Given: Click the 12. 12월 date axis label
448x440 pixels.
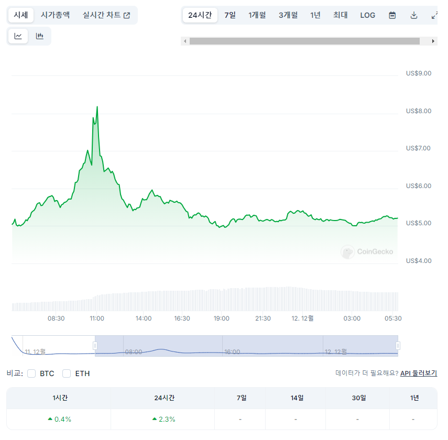Looking at the screenshot, I should pyautogui.click(x=302, y=318).
